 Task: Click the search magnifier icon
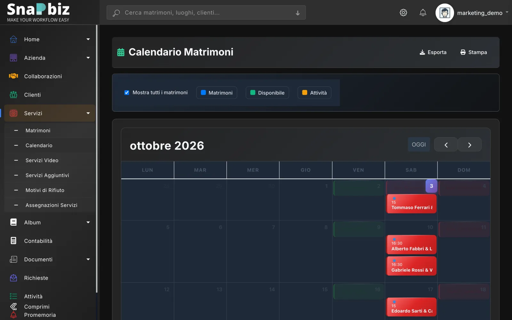click(x=116, y=13)
